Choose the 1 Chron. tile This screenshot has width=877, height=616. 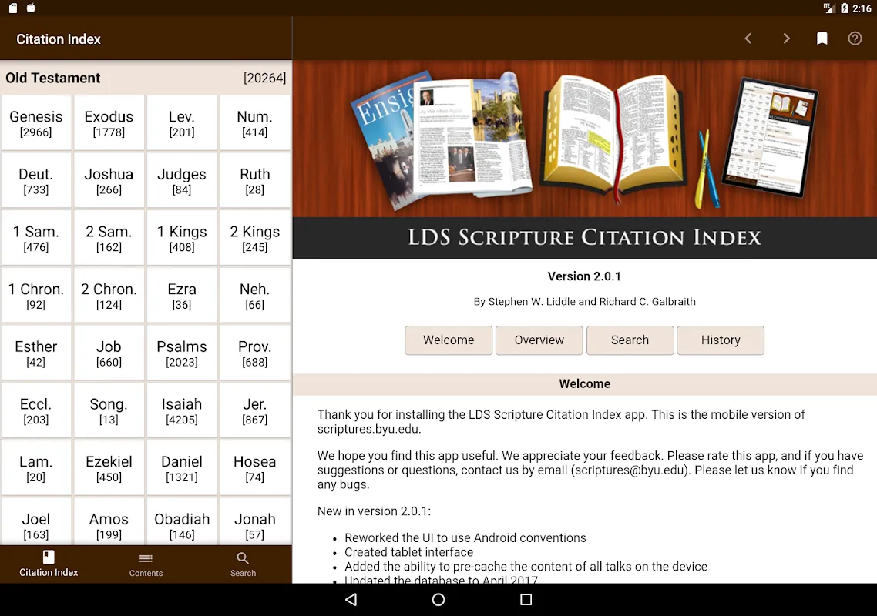tap(36, 296)
